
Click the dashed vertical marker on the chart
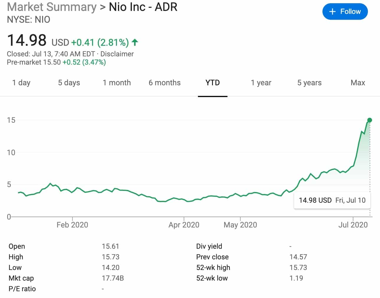(x=370, y=165)
